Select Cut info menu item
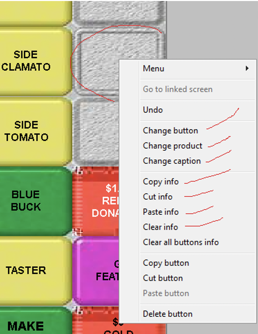Image resolution: width=258 pixels, height=334 pixels. click(x=157, y=197)
